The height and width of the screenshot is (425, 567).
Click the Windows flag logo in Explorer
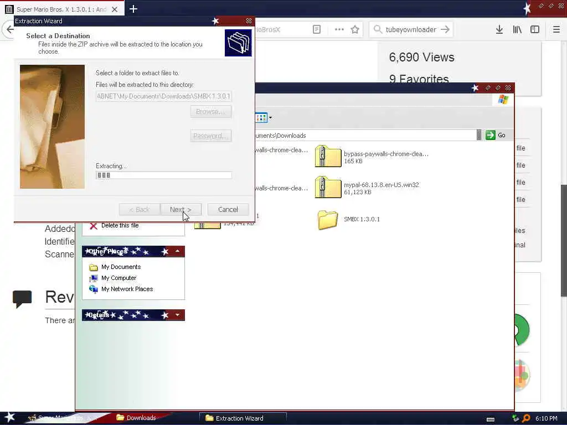pyautogui.click(x=503, y=100)
